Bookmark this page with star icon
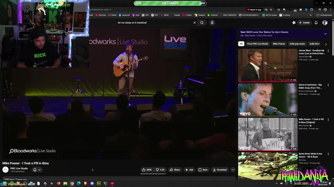Image resolution: width=334 pixels, height=187 pixels. [271, 10]
